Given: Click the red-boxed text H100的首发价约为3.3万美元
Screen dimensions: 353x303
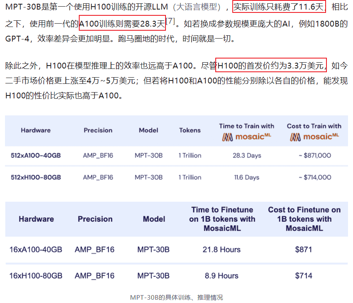Looking at the screenshot, I should (271, 66).
